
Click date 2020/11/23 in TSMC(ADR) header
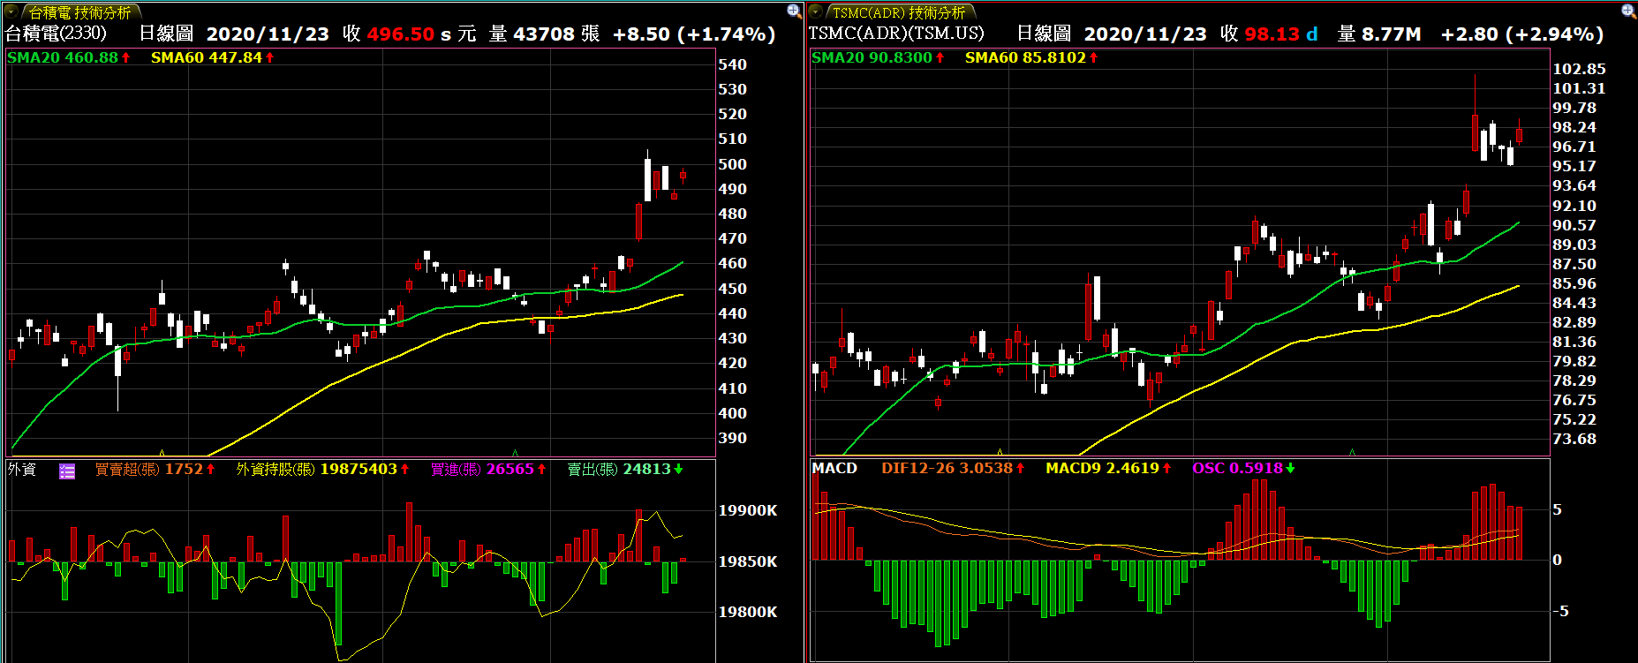[x=1145, y=34]
